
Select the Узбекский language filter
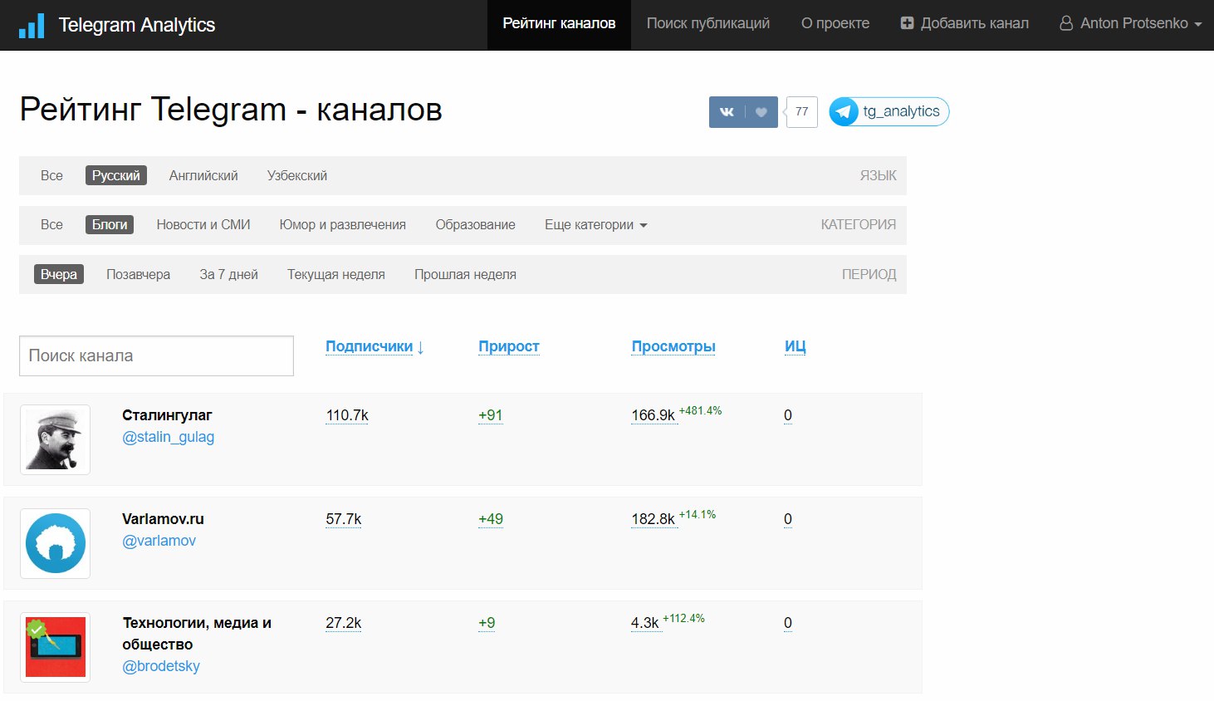297,176
